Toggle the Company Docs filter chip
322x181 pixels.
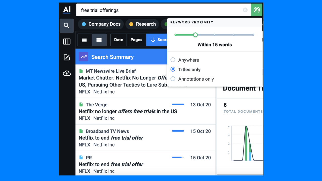pyautogui.click(x=101, y=24)
